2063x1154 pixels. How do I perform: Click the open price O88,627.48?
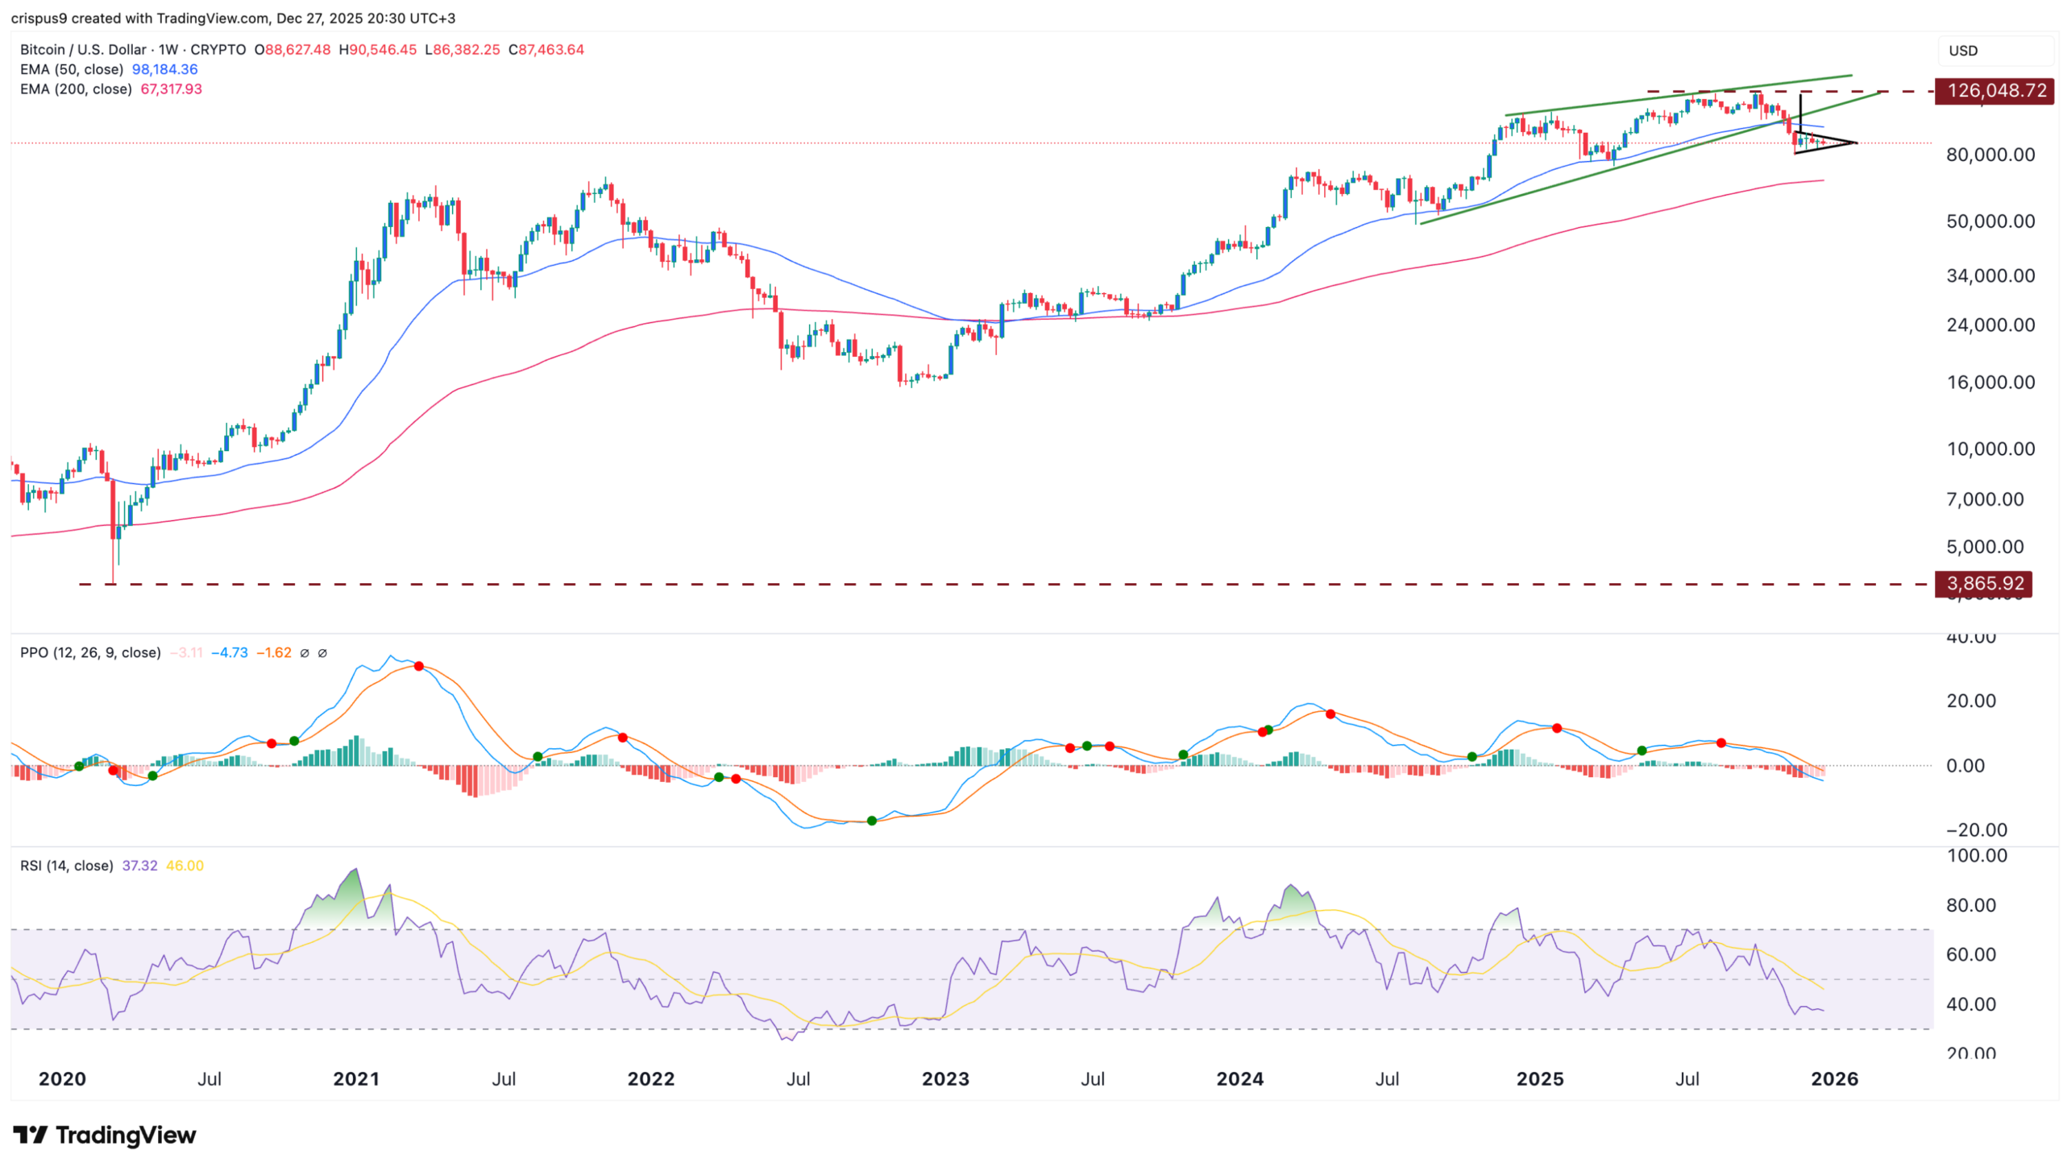pyautogui.click(x=293, y=50)
